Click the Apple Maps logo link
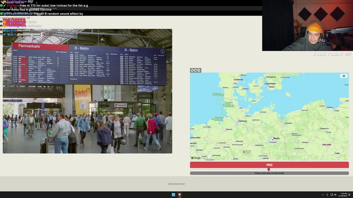 (196, 158)
